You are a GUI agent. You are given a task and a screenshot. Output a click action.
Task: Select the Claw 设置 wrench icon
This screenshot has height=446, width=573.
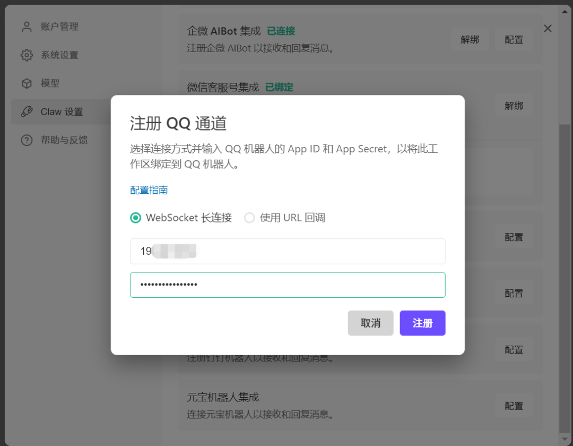28,111
